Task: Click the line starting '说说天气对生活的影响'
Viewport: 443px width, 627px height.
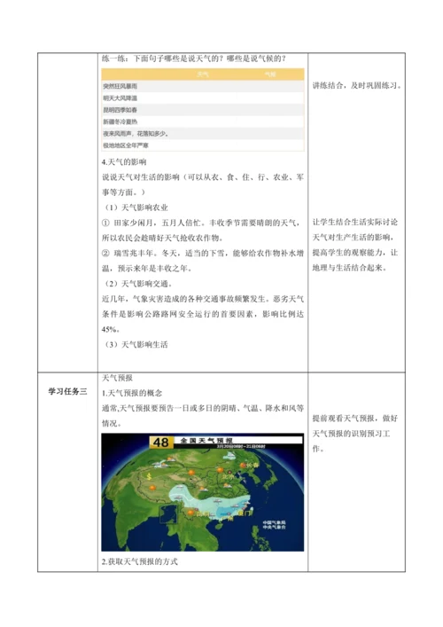Action: point(203,177)
